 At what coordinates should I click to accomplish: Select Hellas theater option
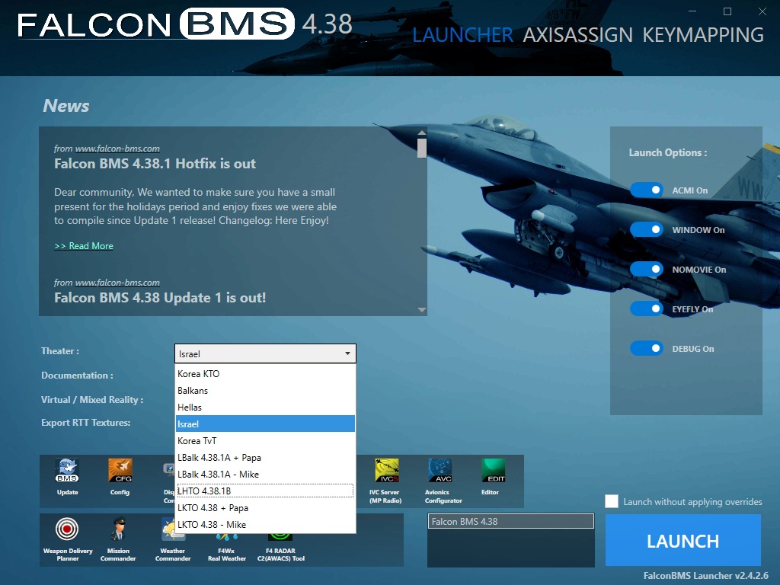coord(265,407)
